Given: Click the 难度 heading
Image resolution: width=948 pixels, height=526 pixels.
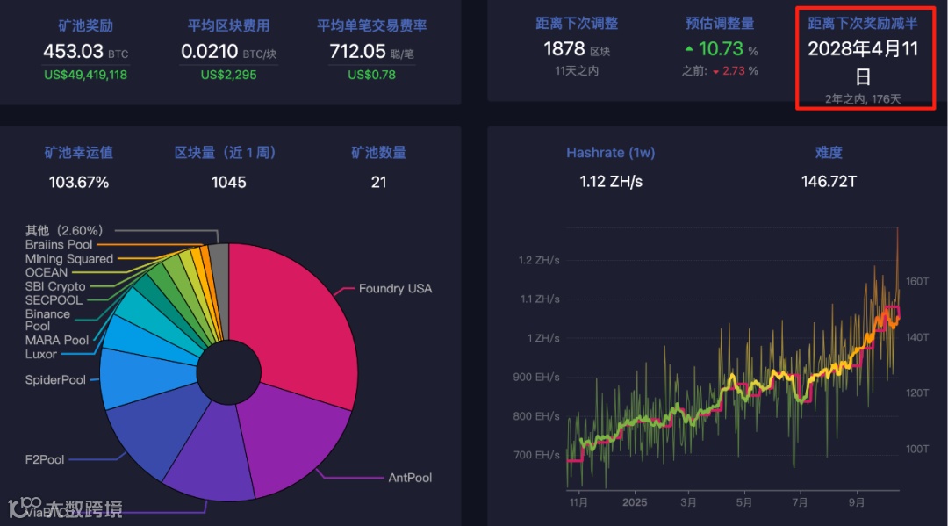Looking at the screenshot, I should [x=829, y=153].
